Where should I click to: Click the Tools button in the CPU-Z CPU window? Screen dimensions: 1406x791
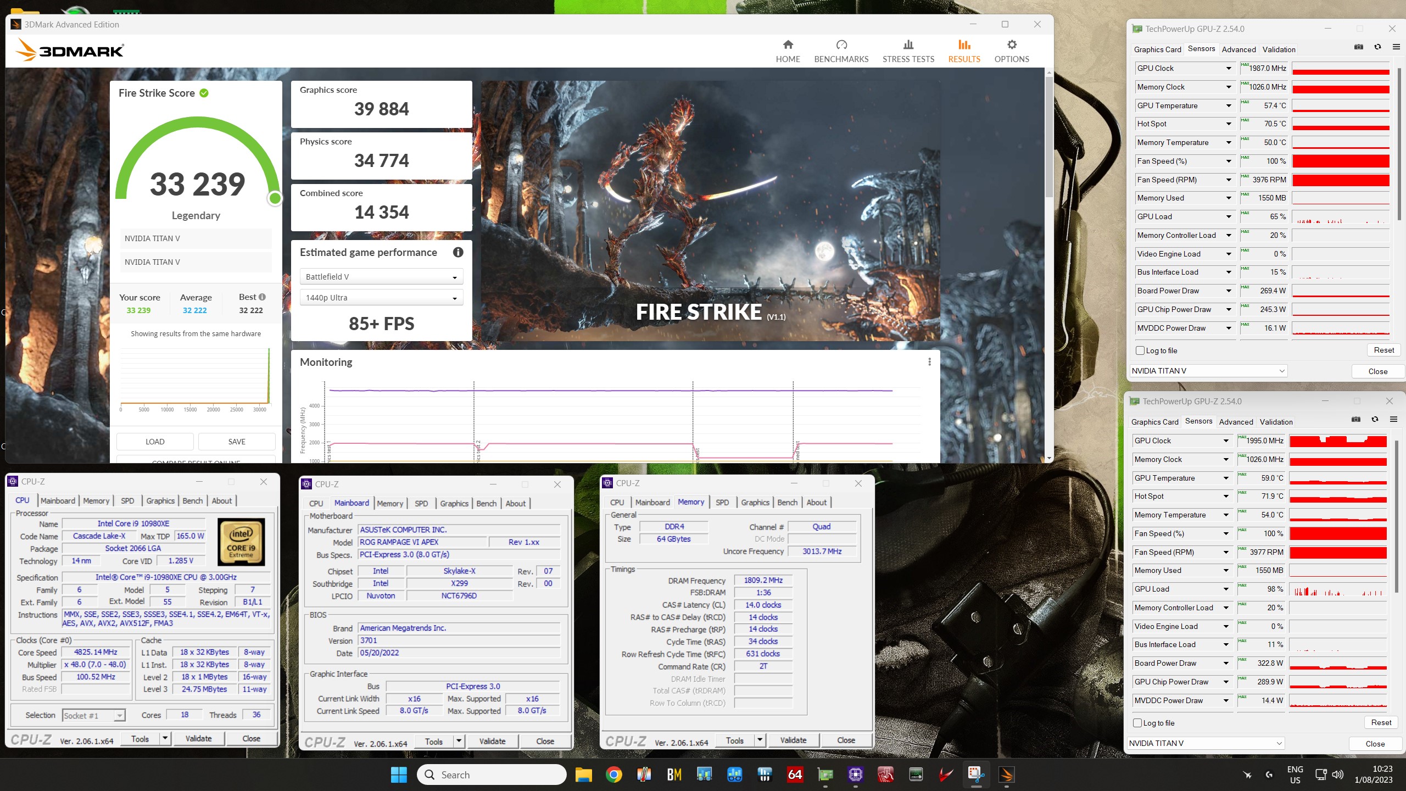140,739
